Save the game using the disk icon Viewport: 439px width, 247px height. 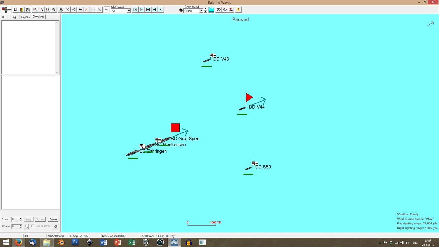15,10
